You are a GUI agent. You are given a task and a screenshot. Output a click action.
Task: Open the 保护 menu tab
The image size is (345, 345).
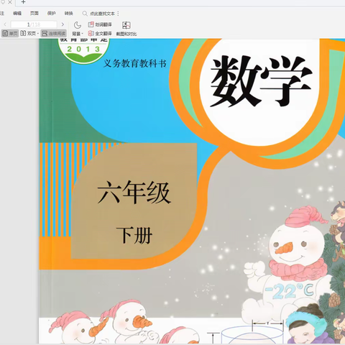click(x=52, y=14)
